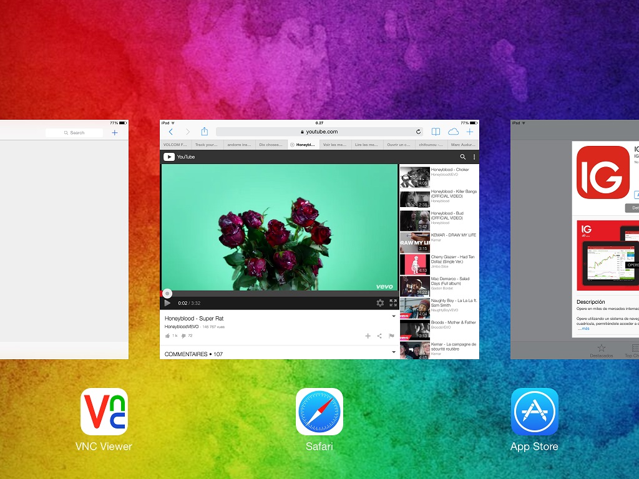
Task: Open video settings gear
Action: click(380, 302)
